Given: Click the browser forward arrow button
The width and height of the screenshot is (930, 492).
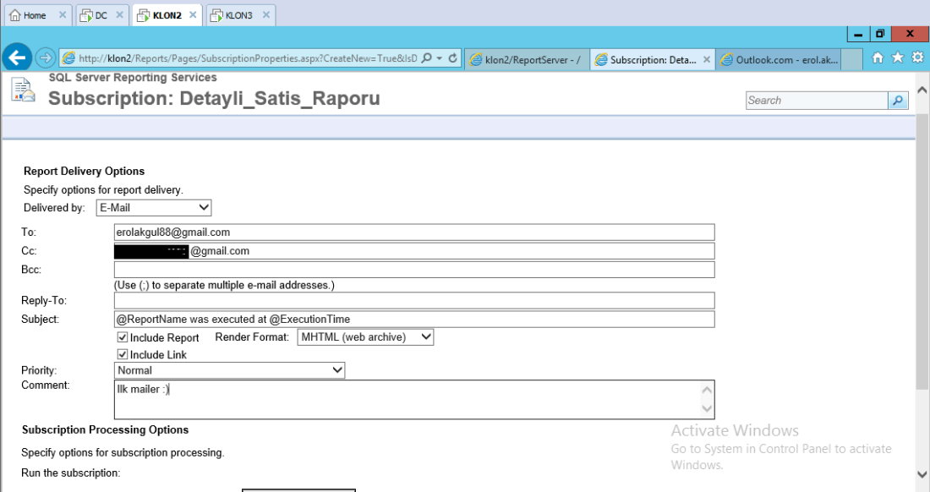Looking at the screenshot, I should (x=46, y=57).
